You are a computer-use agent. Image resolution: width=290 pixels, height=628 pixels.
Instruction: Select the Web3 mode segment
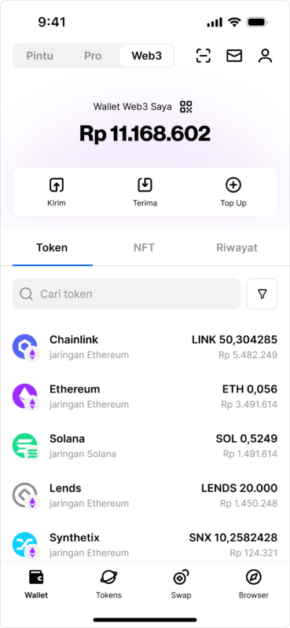(147, 56)
